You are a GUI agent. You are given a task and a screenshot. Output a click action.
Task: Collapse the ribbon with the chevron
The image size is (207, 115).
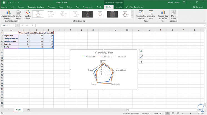point(205,21)
